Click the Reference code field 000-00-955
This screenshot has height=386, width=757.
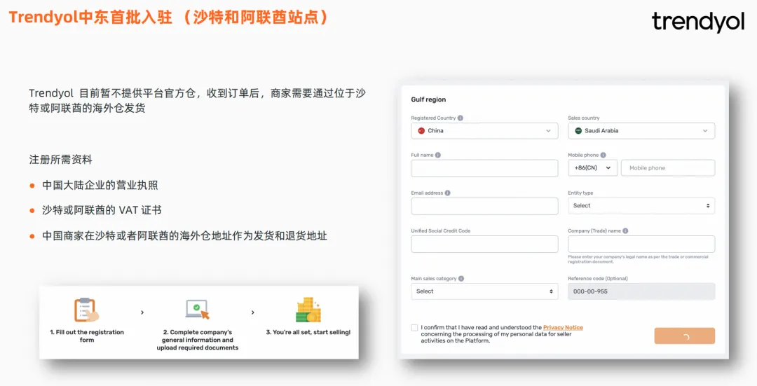point(641,291)
